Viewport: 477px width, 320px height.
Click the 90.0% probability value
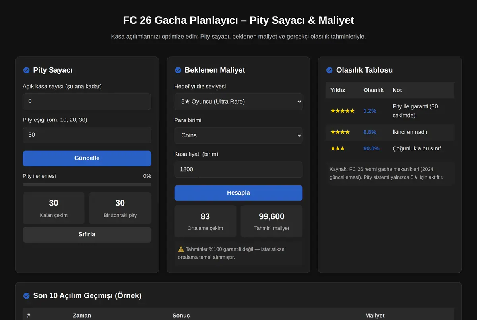tap(371, 148)
